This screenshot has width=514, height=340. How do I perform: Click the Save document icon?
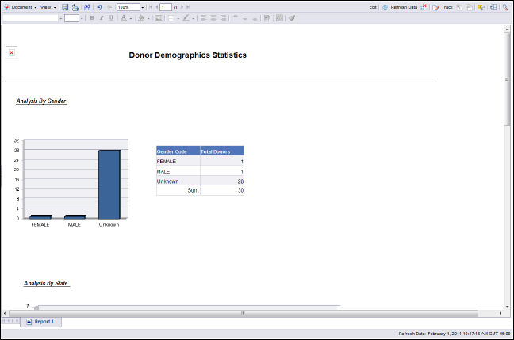coord(65,6)
